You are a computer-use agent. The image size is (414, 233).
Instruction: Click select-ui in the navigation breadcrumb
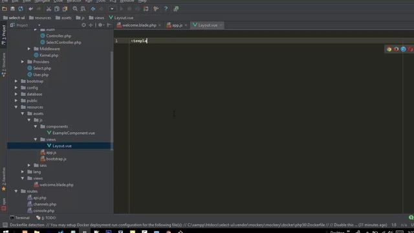point(14,17)
